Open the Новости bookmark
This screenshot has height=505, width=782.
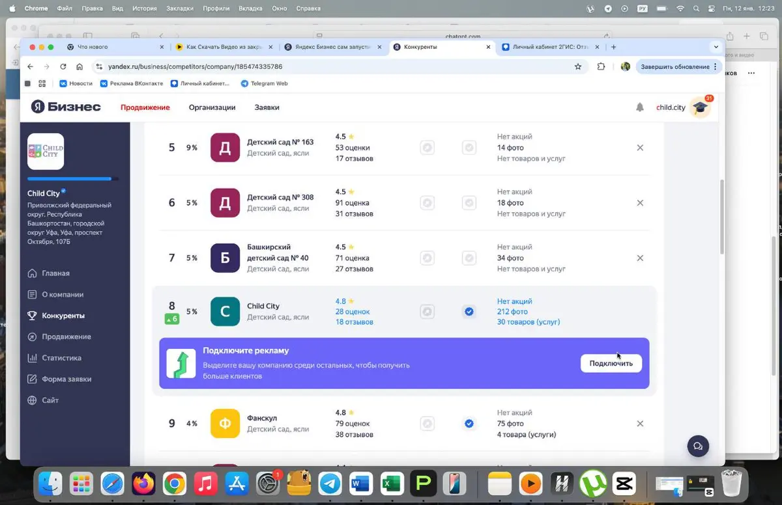tap(76, 83)
